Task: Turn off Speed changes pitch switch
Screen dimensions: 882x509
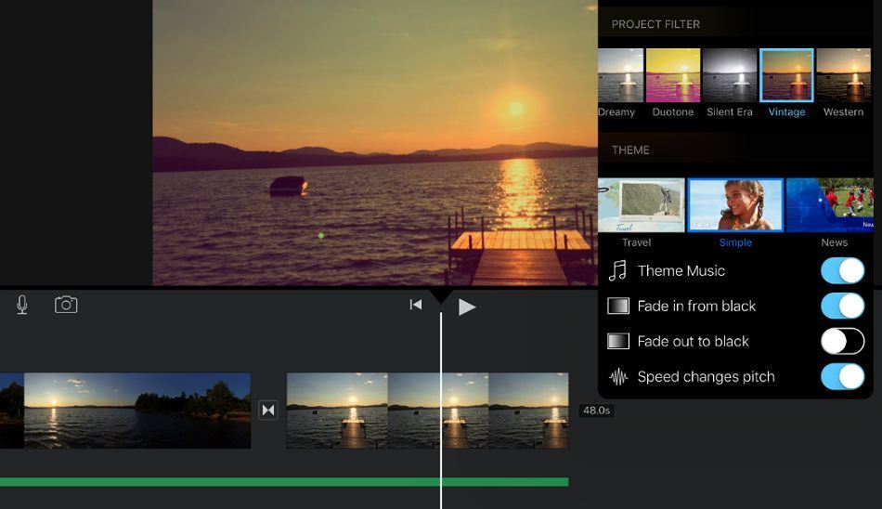Action: point(842,376)
